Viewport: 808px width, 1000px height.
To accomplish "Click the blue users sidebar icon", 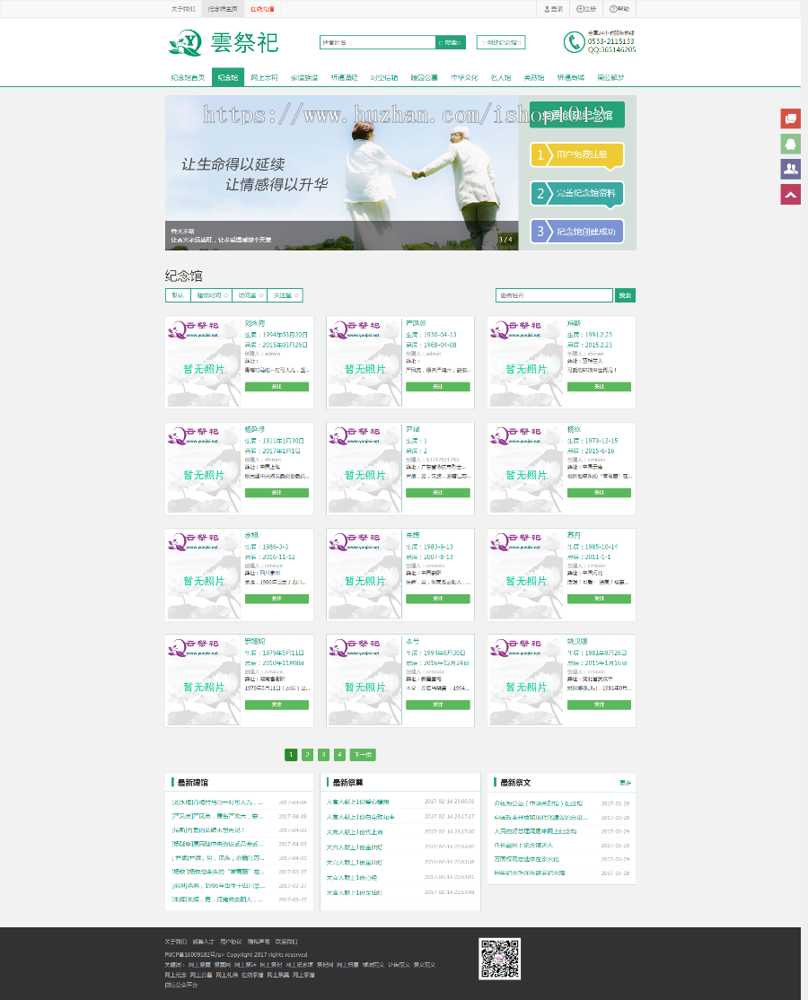I will pos(790,169).
